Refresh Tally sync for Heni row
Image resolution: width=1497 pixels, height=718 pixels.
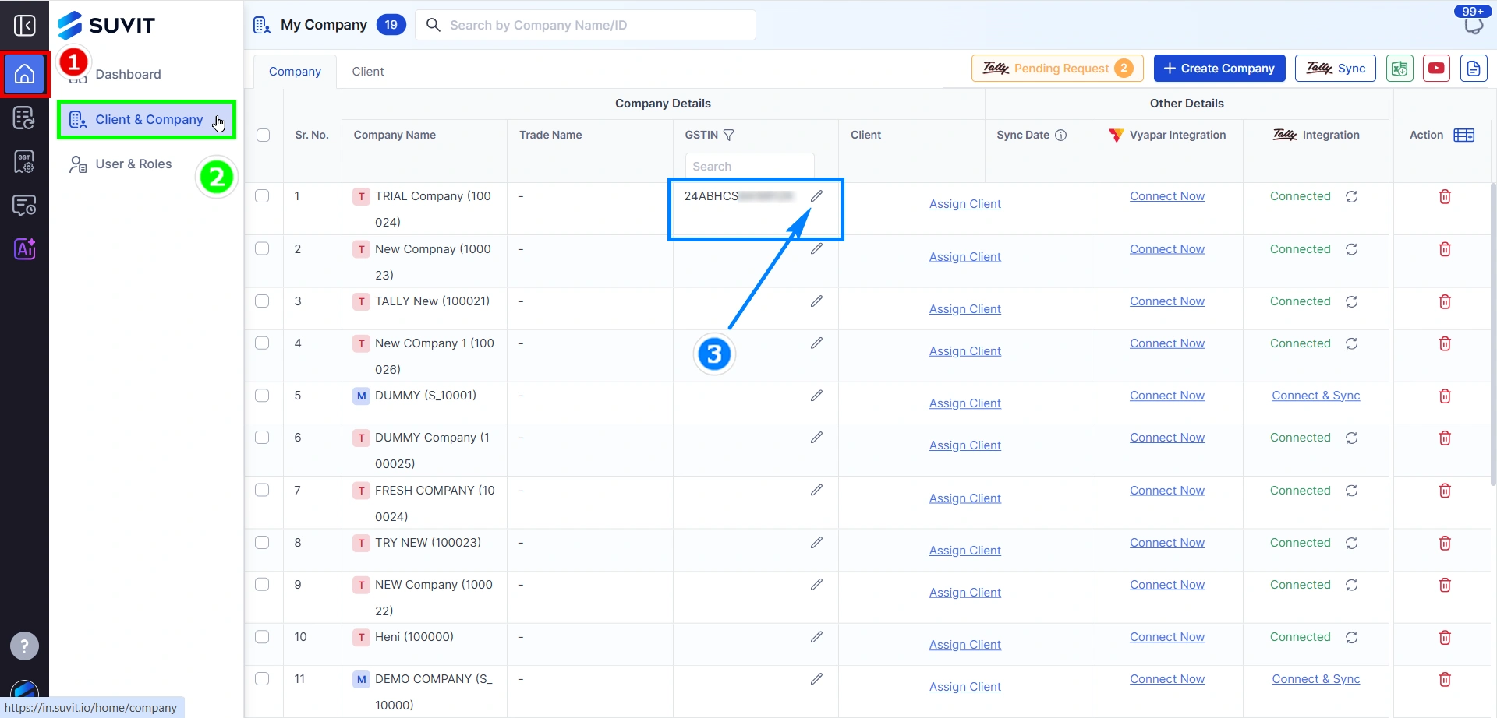pyautogui.click(x=1352, y=637)
